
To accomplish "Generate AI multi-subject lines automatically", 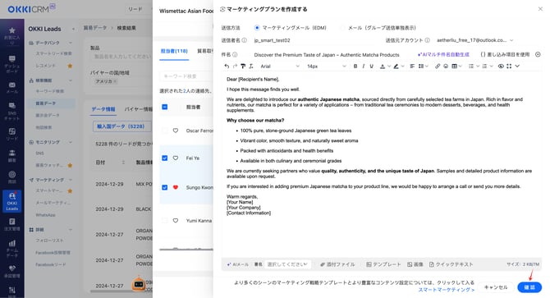I will (443, 55).
